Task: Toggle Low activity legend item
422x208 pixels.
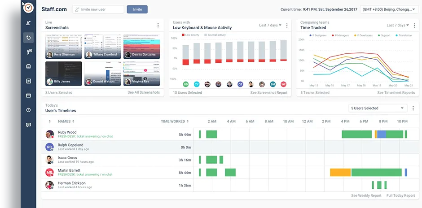Action: click(191, 35)
